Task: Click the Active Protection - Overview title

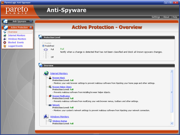Action: click(x=107, y=27)
